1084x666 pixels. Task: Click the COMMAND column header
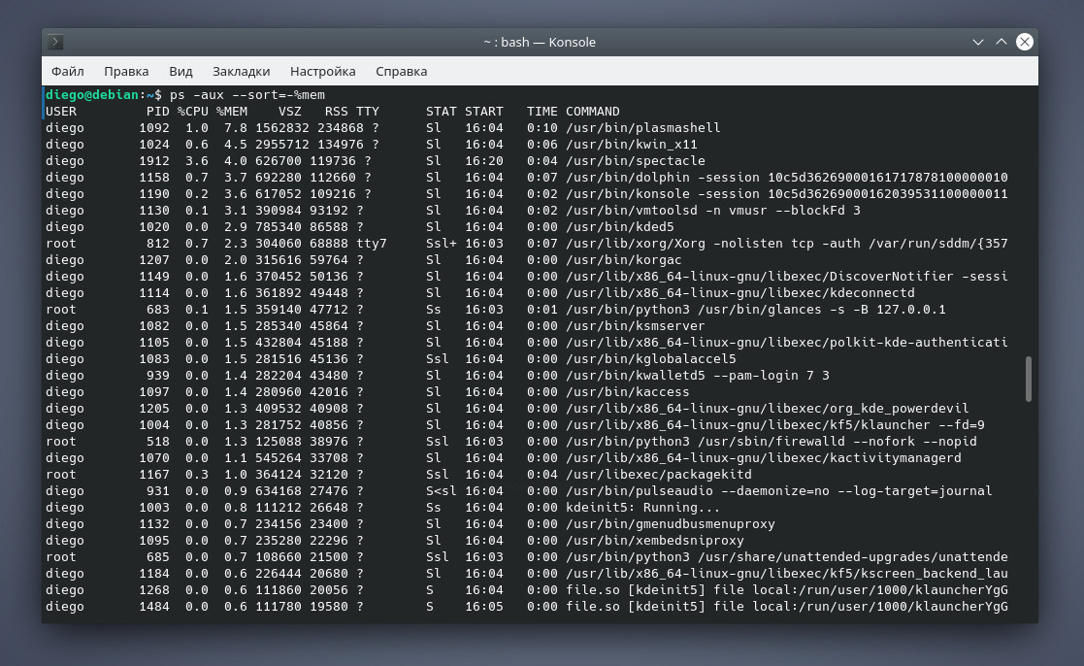click(x=592, y=111)
